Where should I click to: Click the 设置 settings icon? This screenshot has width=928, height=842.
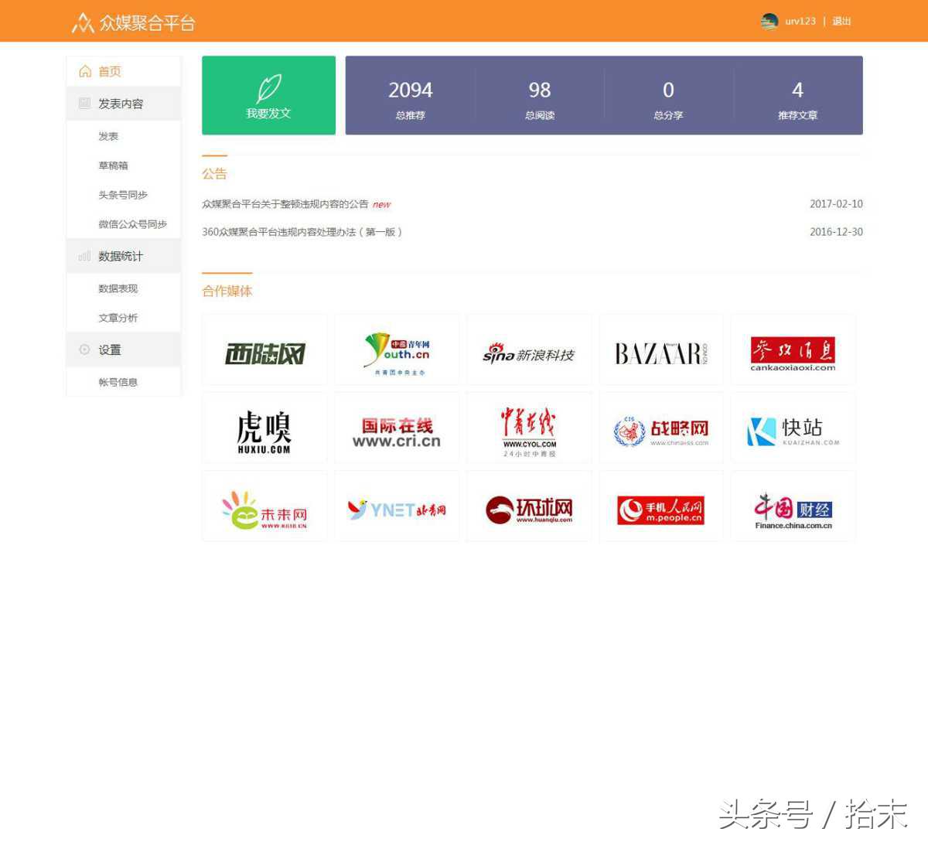click(84, 349)
